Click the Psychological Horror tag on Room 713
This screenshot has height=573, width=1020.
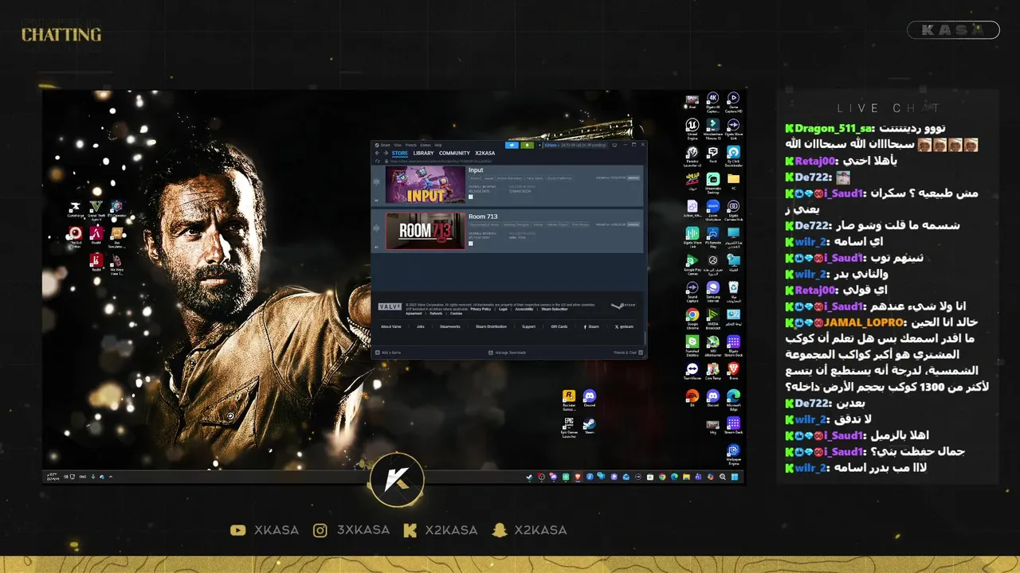coord(485,224)
